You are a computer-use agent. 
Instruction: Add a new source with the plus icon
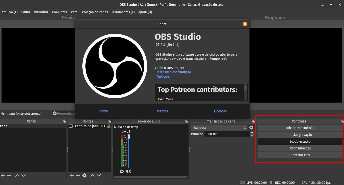coord(72,175)
